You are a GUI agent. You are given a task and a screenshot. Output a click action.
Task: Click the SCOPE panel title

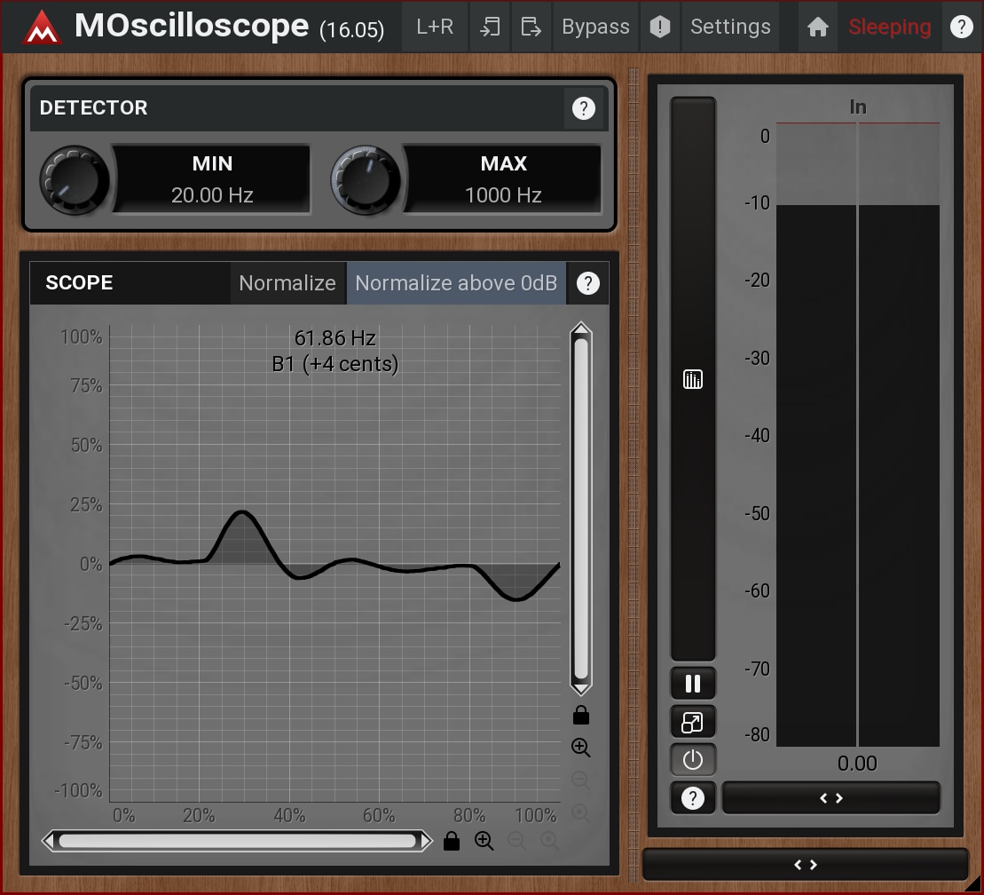coord(79,283)
